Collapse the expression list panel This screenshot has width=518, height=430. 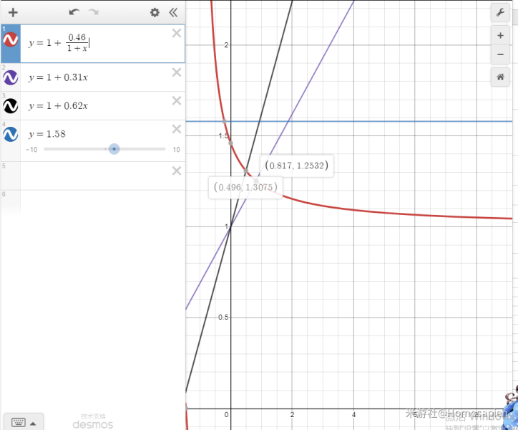pyautogui.click(x=173, y=13)
